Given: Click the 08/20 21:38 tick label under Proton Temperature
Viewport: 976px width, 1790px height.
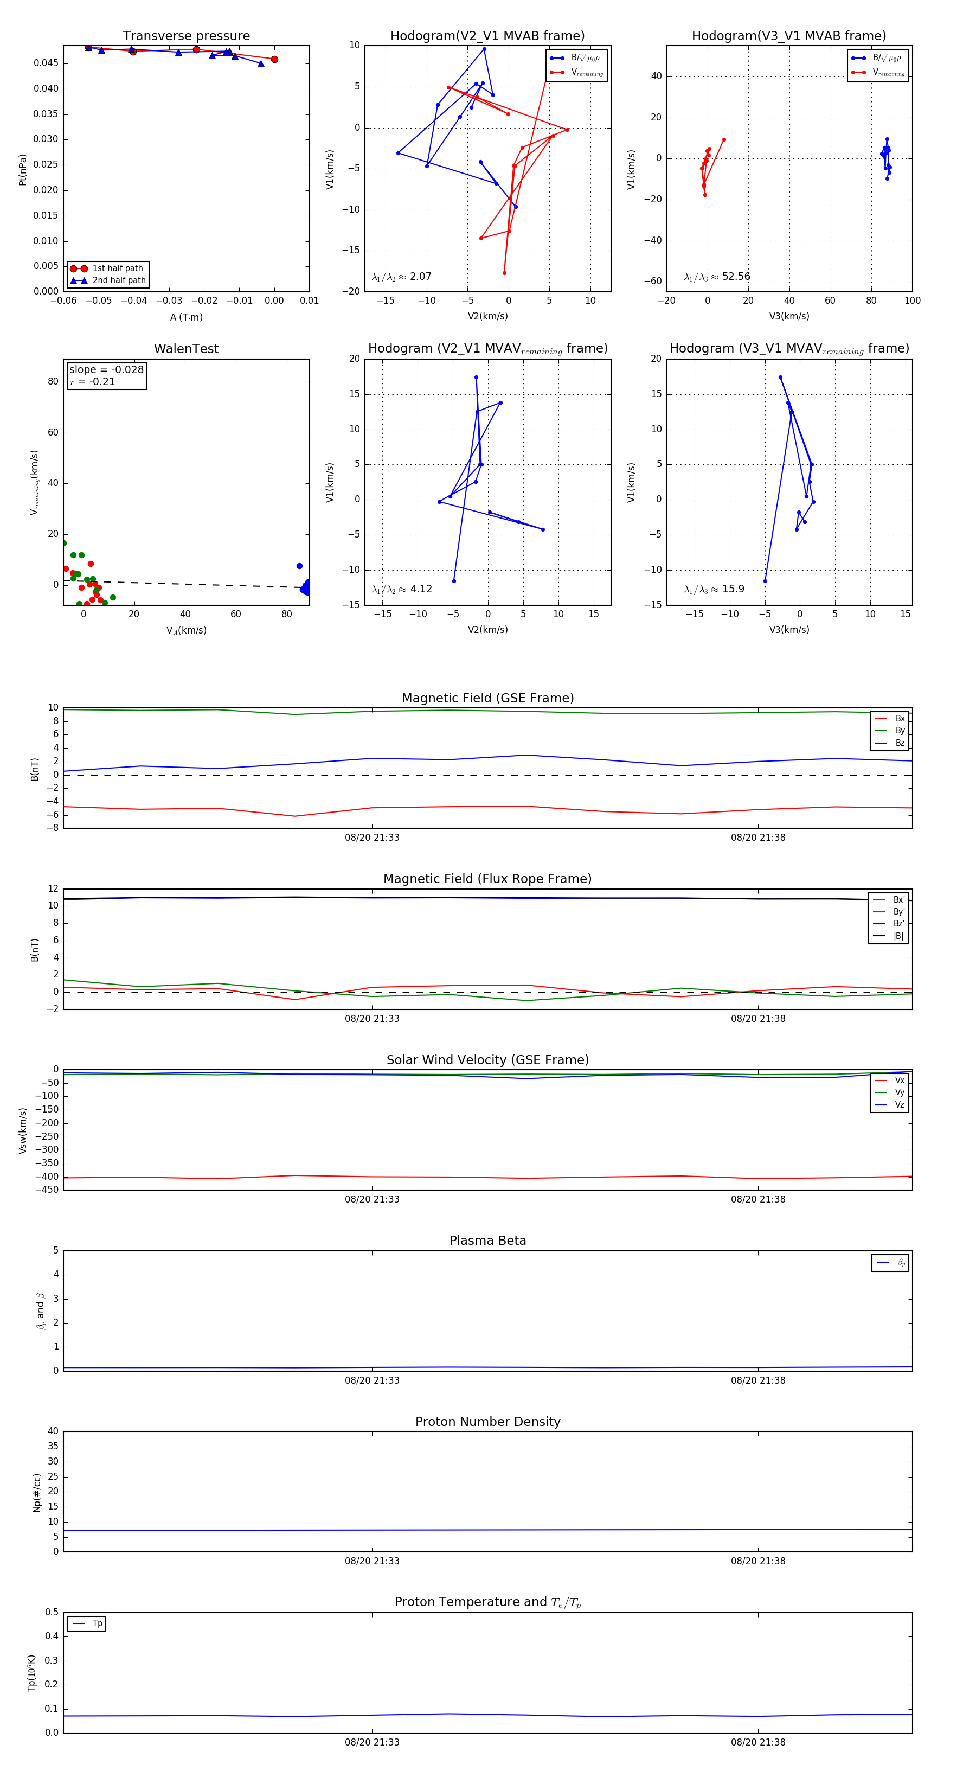Looking at the screenshot, I should (x=758, y=1742).
